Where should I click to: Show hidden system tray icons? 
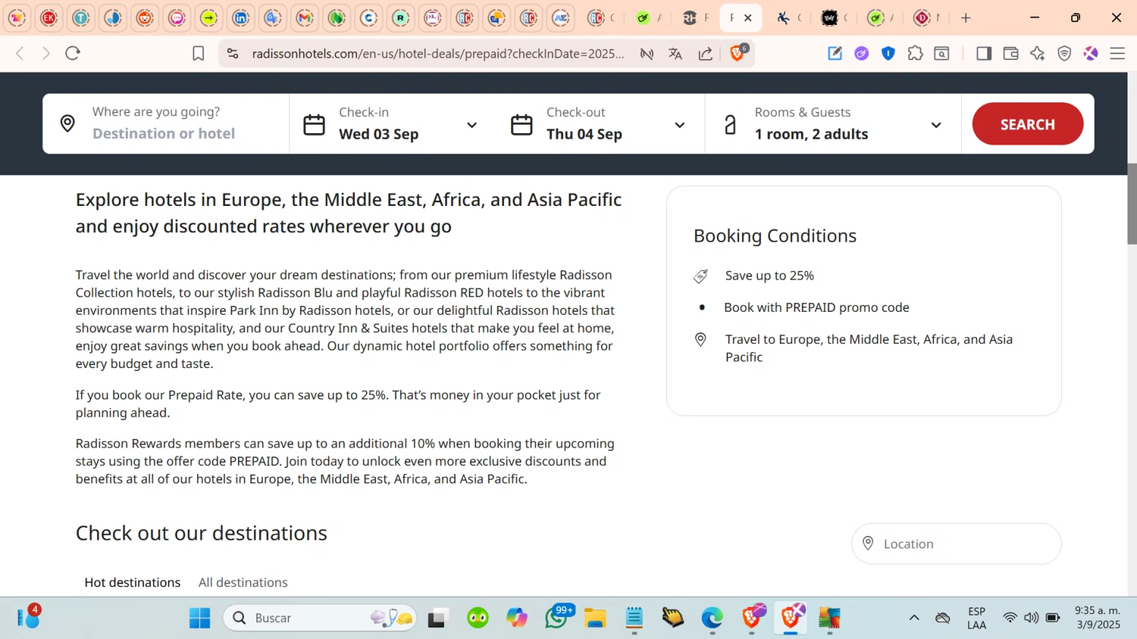(914, 618)
